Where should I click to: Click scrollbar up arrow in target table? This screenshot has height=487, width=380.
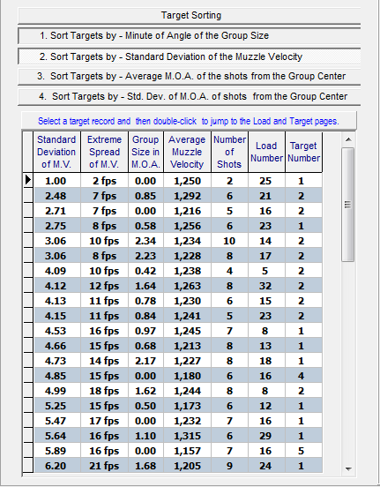click(x=348, y=139)
